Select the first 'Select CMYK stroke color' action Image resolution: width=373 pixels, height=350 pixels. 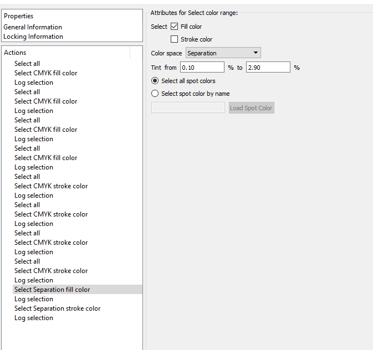coord(51,186)
